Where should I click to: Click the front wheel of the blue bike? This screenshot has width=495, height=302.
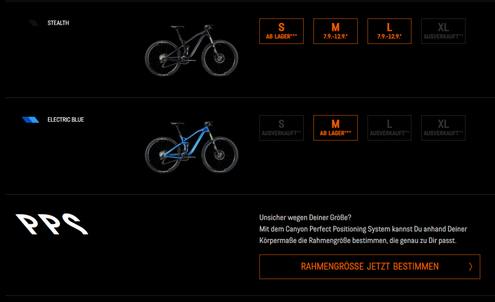pyautogui.click(x=220, y=155)
